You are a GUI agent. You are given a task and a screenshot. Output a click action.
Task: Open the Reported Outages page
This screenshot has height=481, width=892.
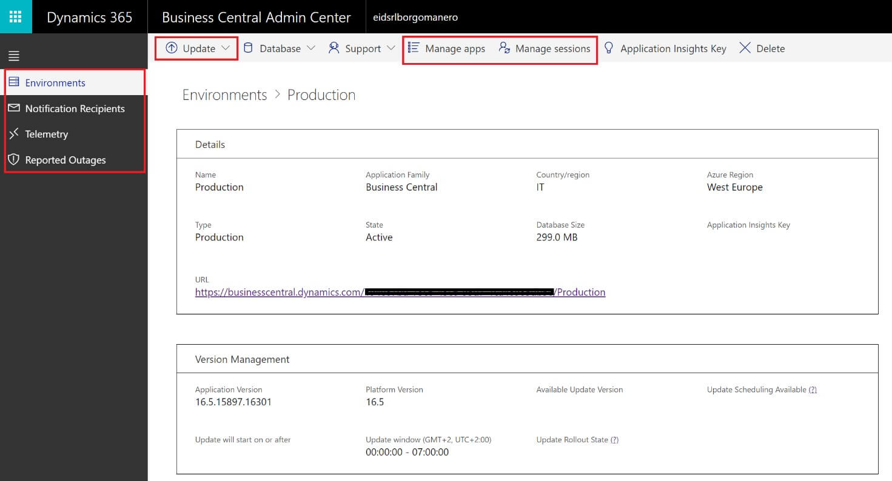tap(75, 160)
